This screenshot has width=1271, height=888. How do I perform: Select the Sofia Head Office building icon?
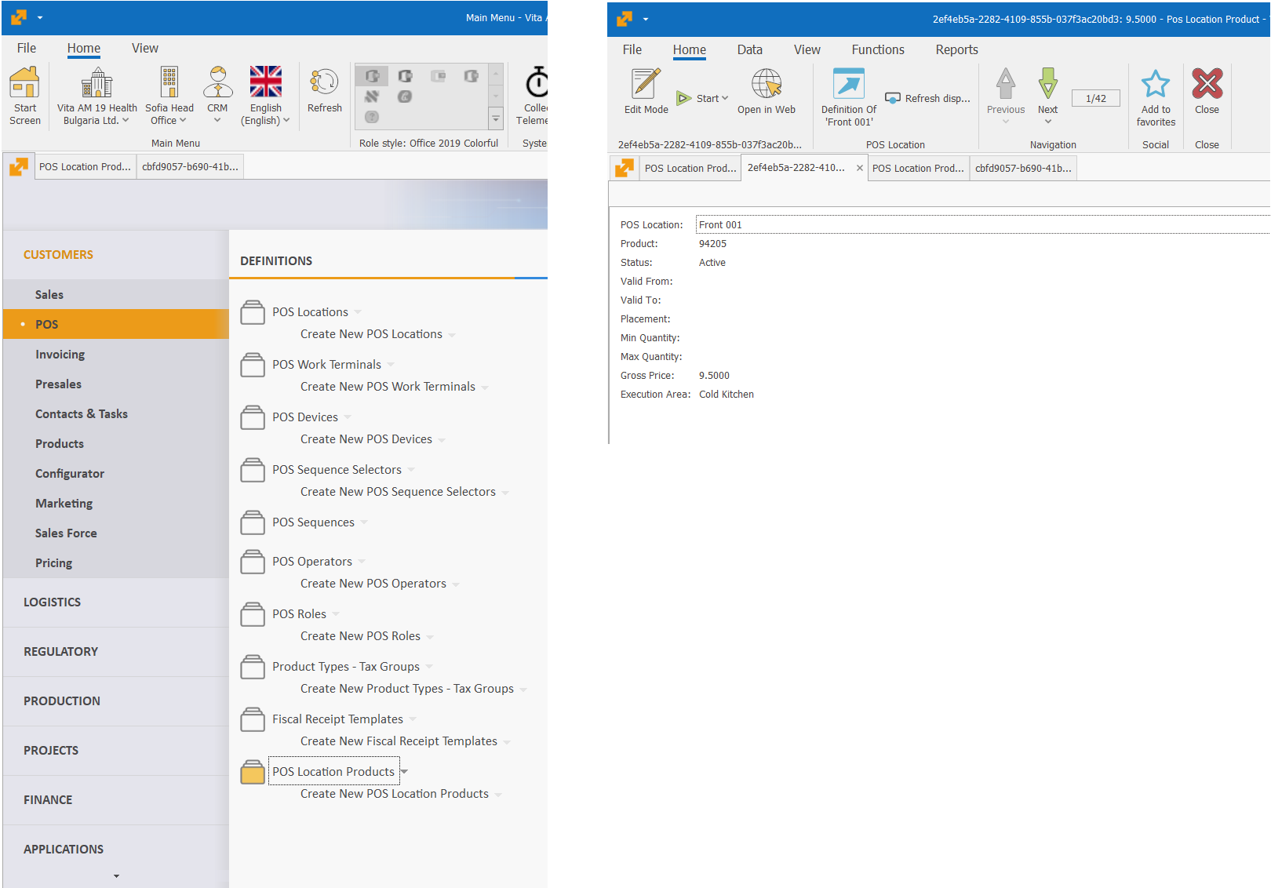tap(169, 82)
